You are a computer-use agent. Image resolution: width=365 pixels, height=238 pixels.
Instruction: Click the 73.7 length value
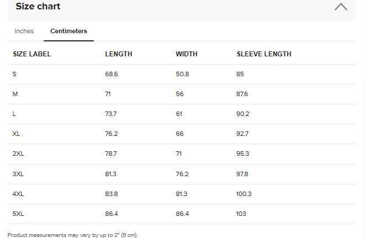click(111, 114)
